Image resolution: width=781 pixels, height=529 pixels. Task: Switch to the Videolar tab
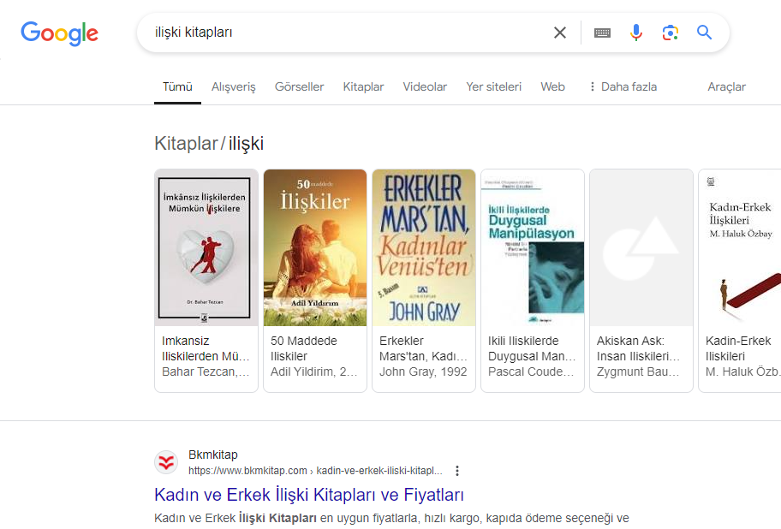click(425, 86)
